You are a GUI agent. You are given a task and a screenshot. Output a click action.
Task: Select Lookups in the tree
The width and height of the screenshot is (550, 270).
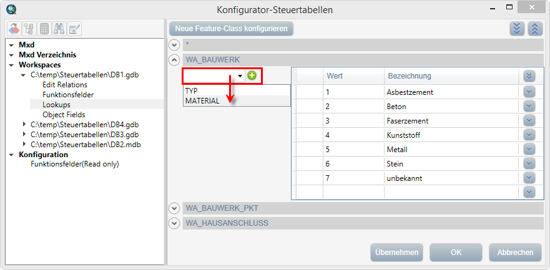56,104
